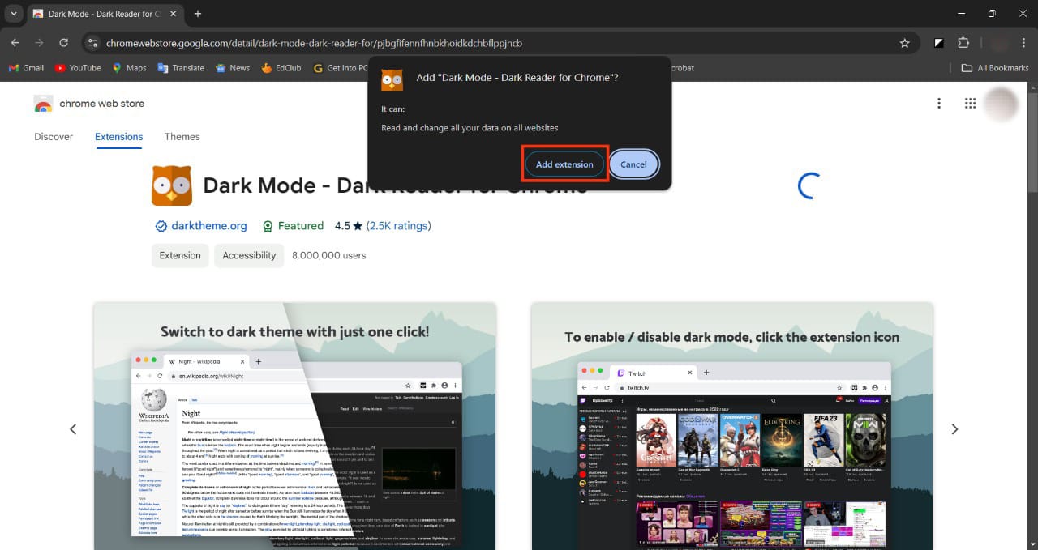Open the Chrome three-dot menu

pyautogui.click(x=1023, y=43)
